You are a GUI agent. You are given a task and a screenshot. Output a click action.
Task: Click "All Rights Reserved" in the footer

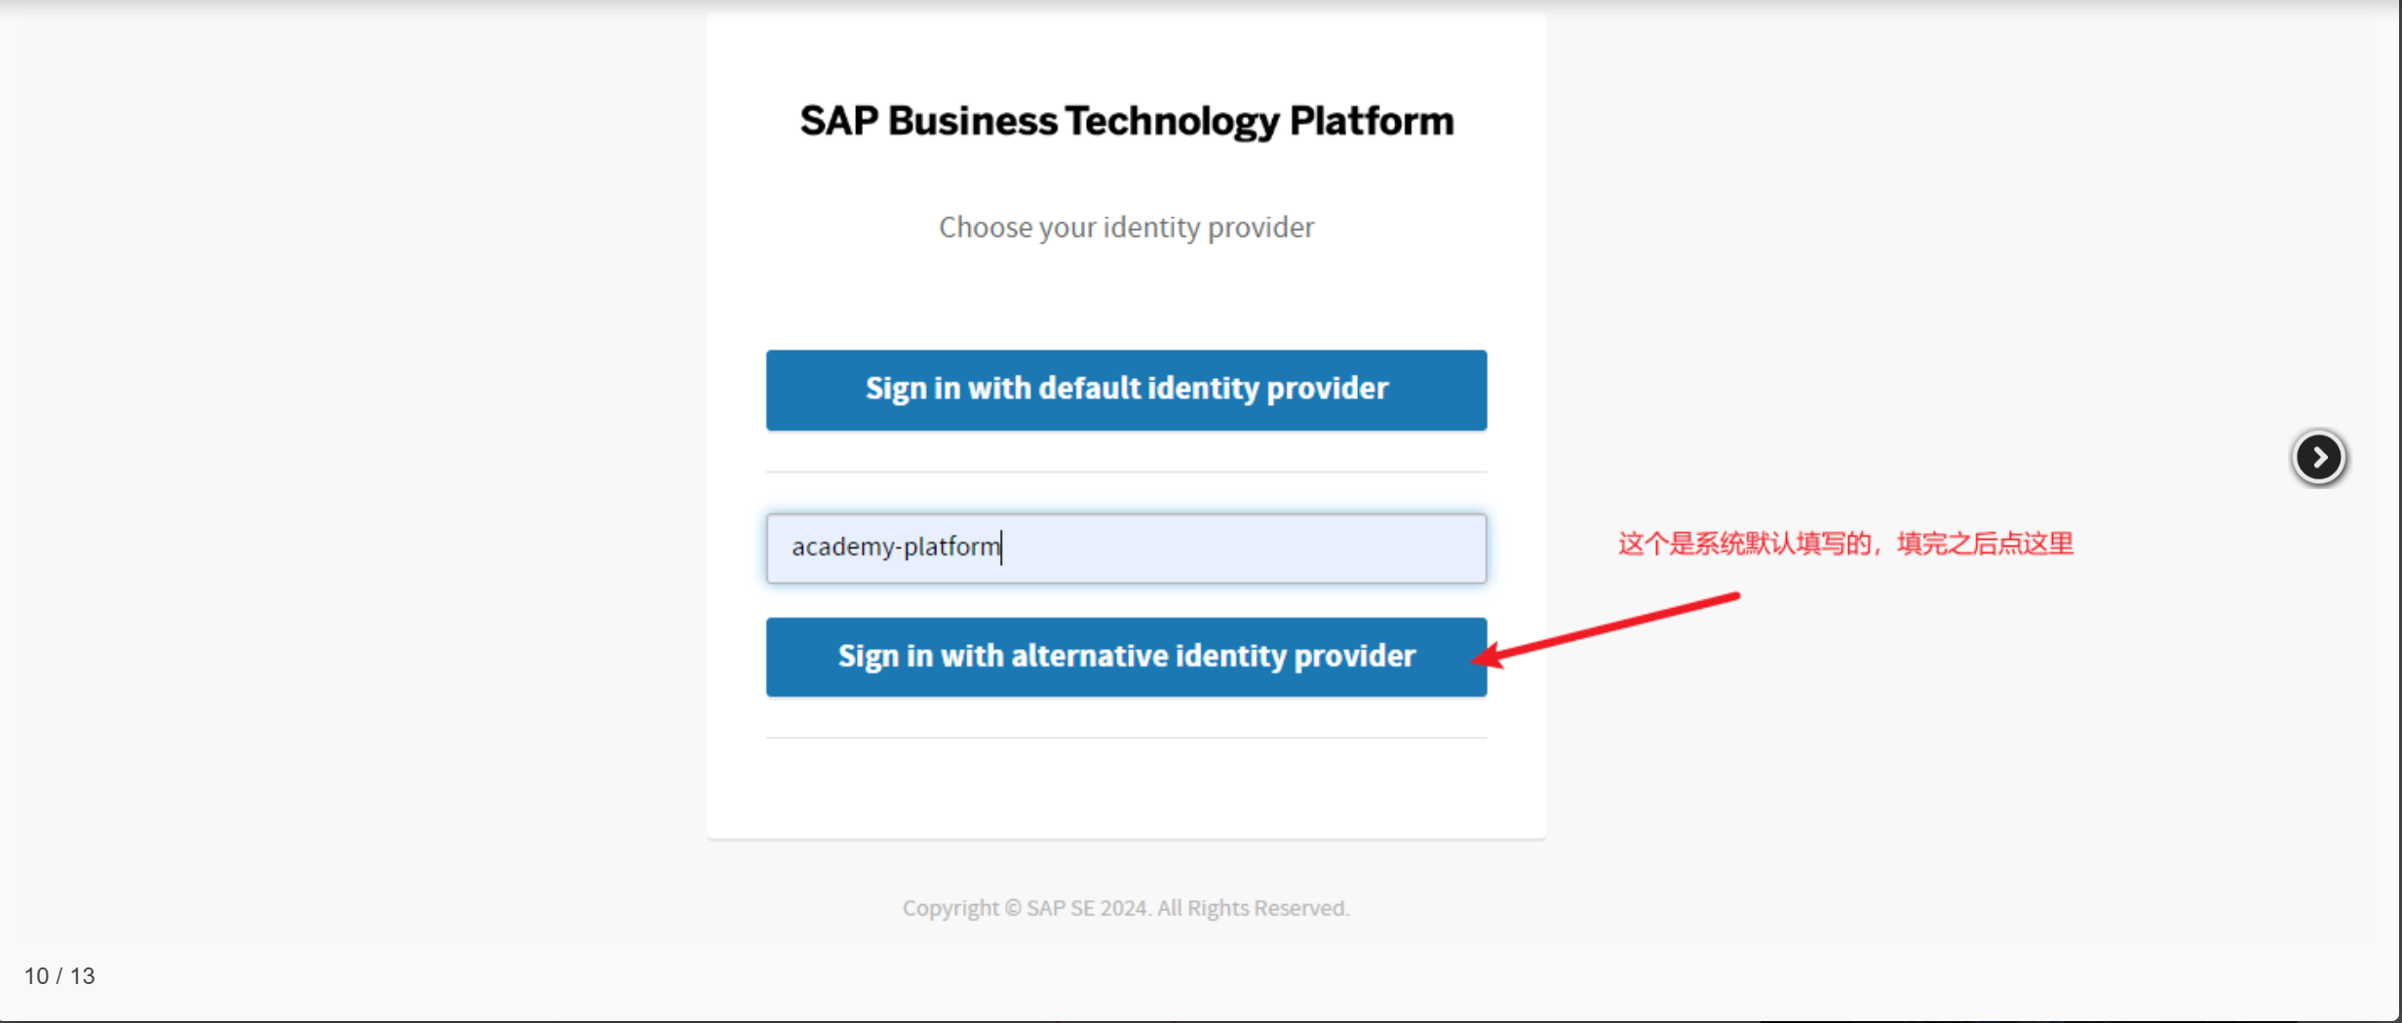[x=1253, y=908]
